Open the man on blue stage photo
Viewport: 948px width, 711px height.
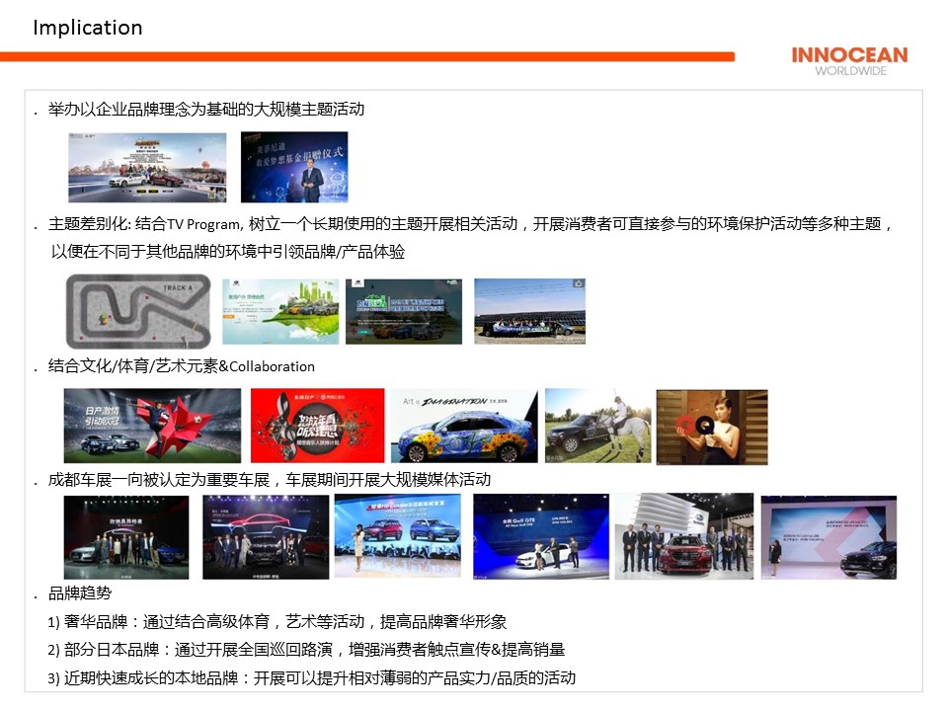tap(294, 167)
